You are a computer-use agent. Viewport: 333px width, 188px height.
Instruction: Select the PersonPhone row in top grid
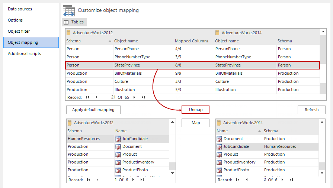coord(192,49)
